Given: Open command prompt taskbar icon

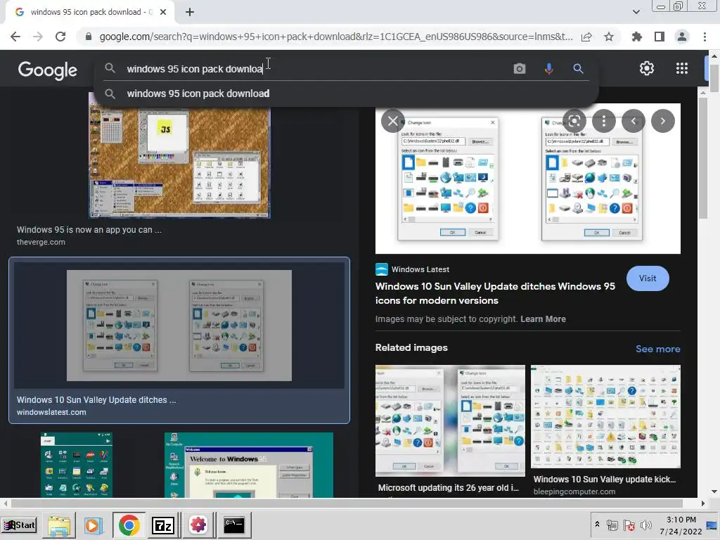Looking at the screenshot, I should pos(233,525).
